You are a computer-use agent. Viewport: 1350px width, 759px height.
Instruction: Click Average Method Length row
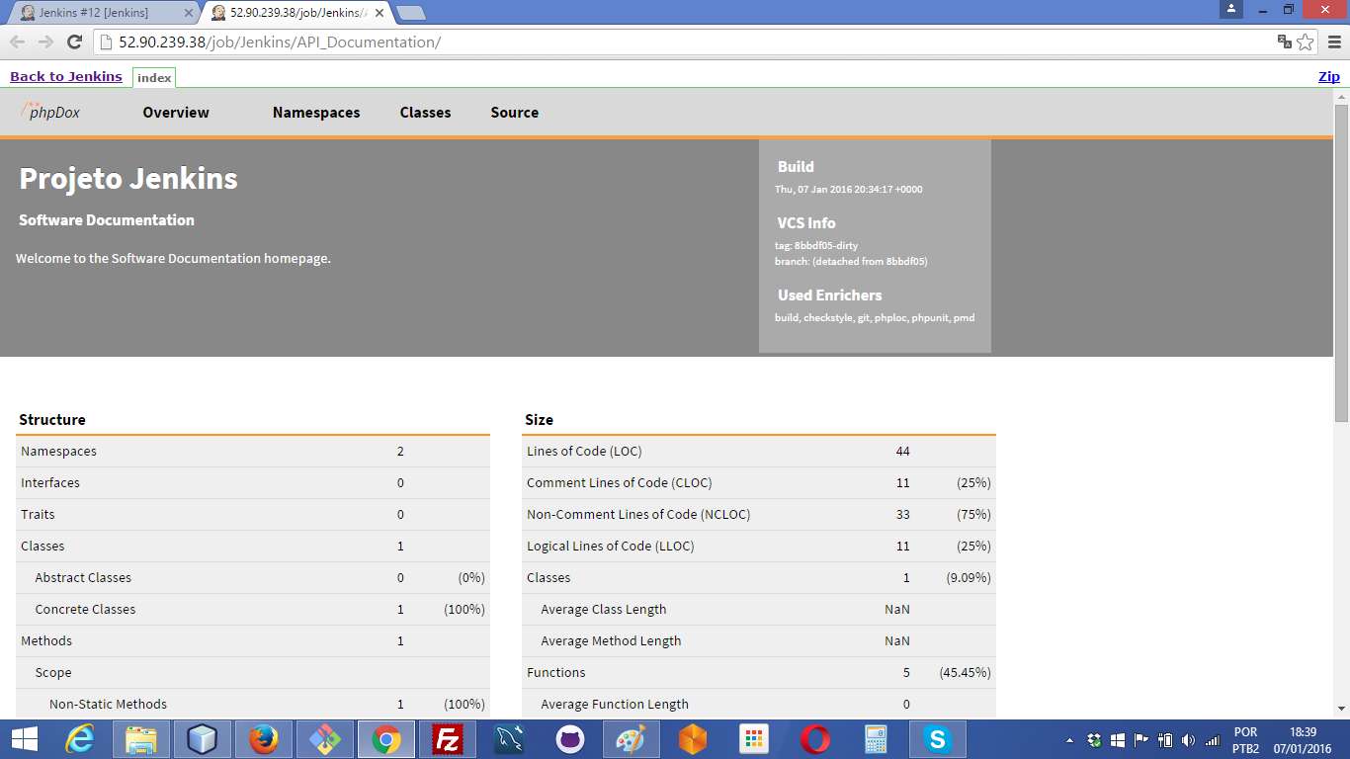coord(759,641)
